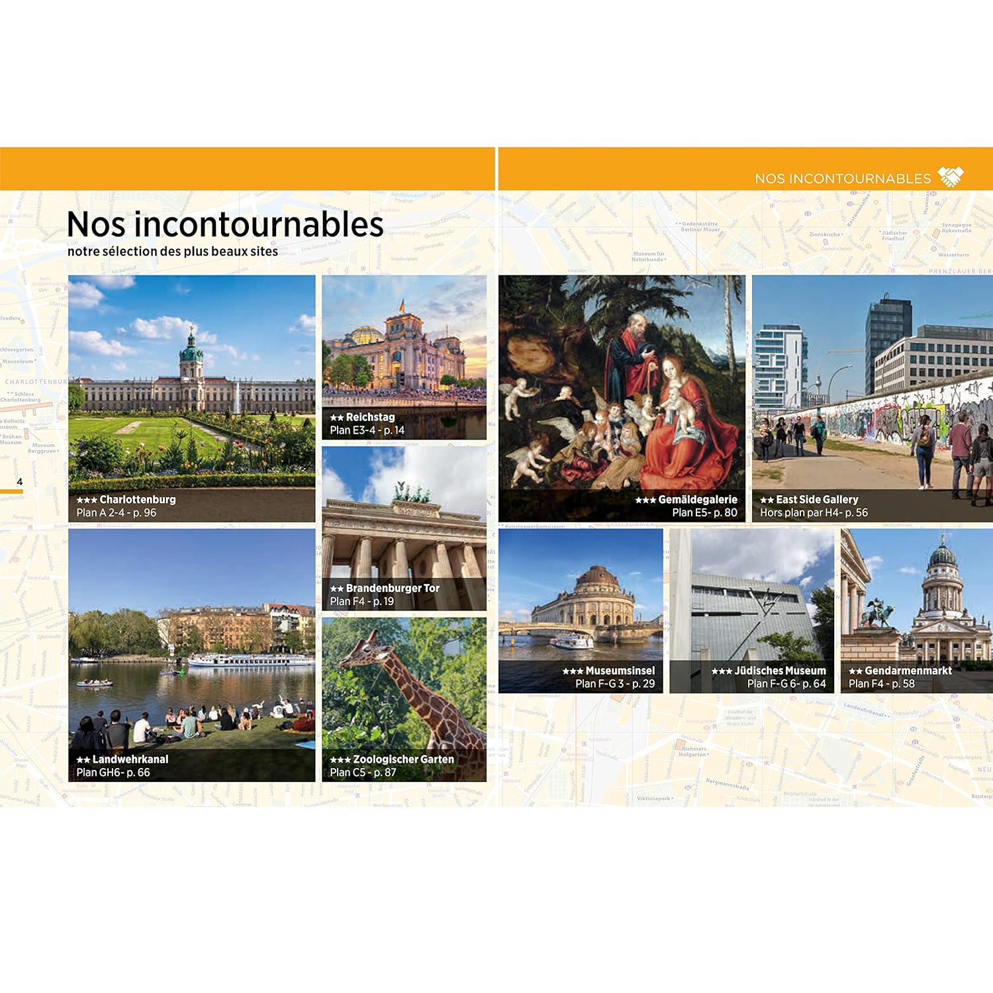Click the 'NOS INCONTOURNABLES' header text
This screenshot has width=993, height=993.
(x=842, y=179)
